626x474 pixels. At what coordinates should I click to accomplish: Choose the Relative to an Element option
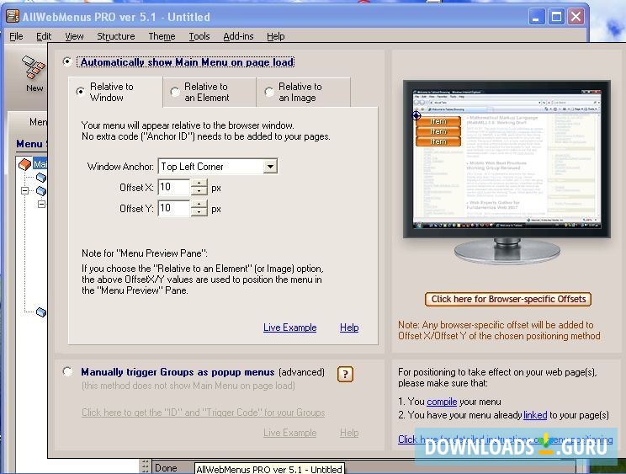[174, 92]
